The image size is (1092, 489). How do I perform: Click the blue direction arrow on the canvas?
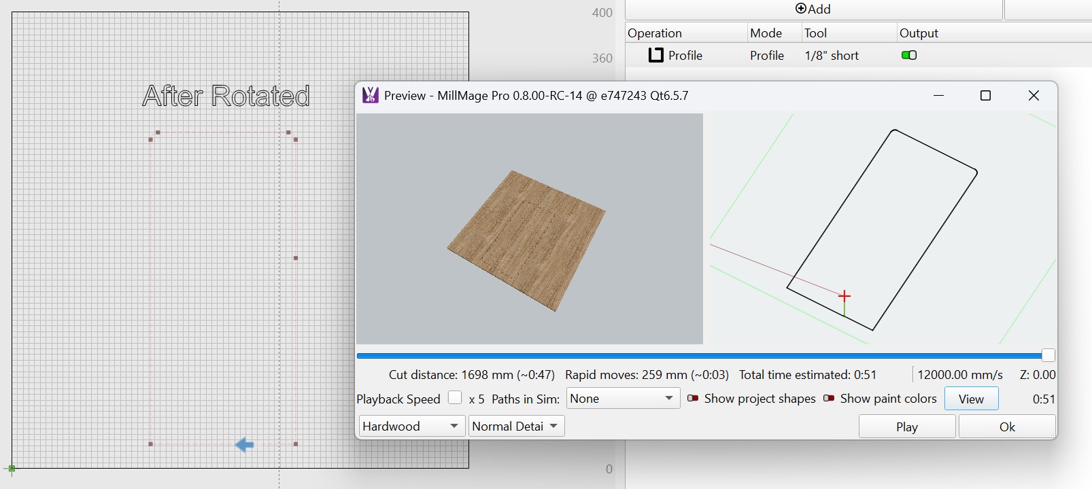tap(245, 445)
